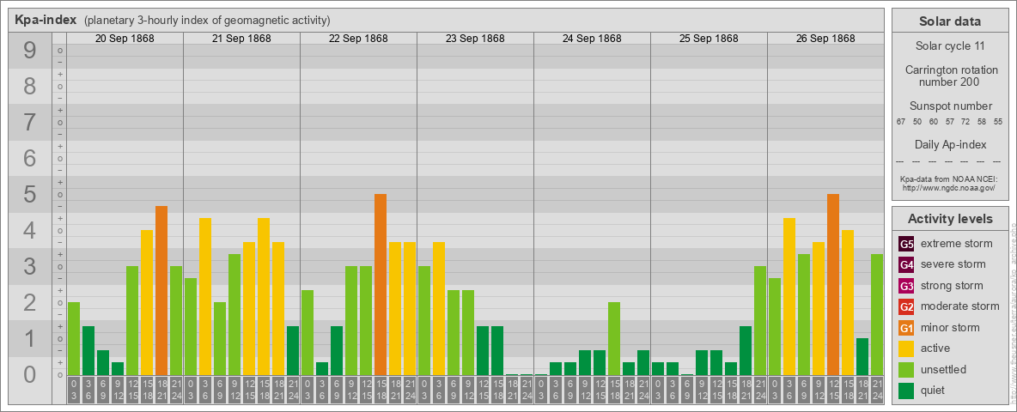This screenshot has height=412, width=1017.
Task: Click sunspot number value 67
Action: click(x=901, y=122)
